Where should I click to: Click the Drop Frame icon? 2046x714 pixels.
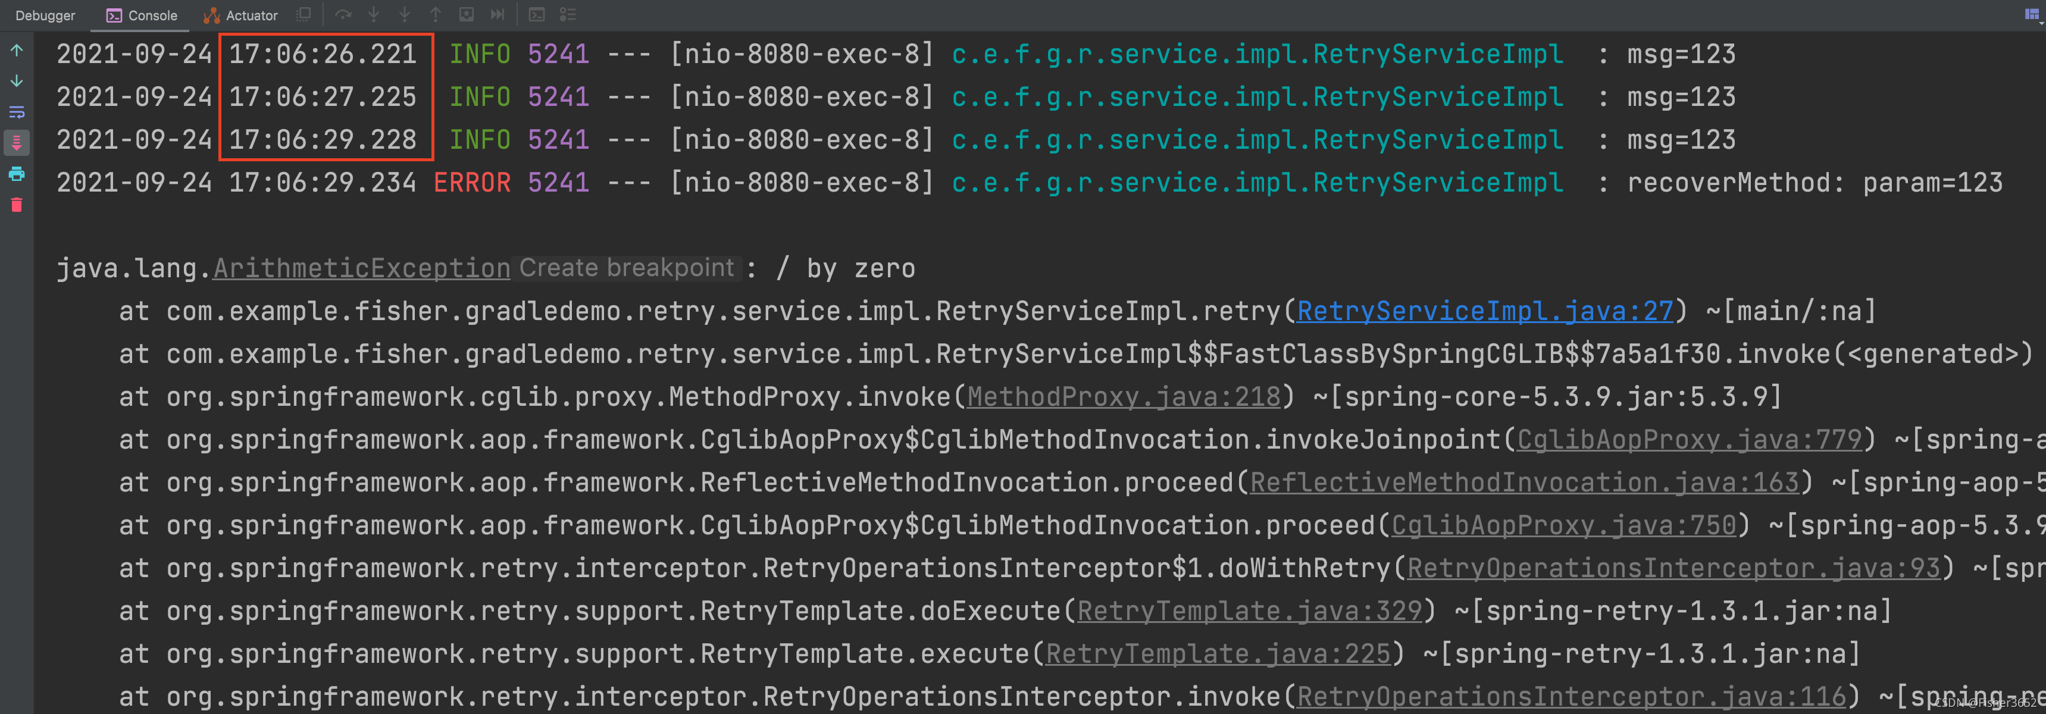click(x=467, y=14)
